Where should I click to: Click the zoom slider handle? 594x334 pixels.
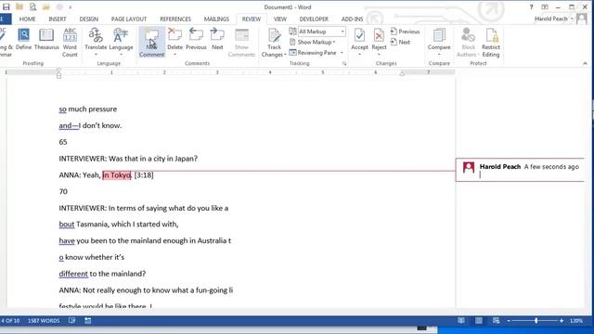536,321
